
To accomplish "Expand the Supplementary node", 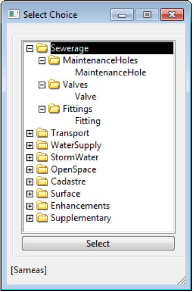I will (30, 218).
